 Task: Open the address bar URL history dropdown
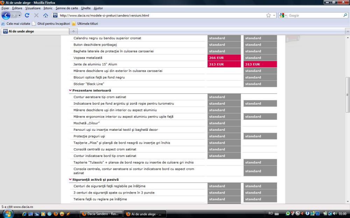[x=274, y=15]
